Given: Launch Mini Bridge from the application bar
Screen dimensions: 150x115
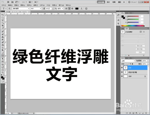Looking at the screenshot, I should pos(12,2).
